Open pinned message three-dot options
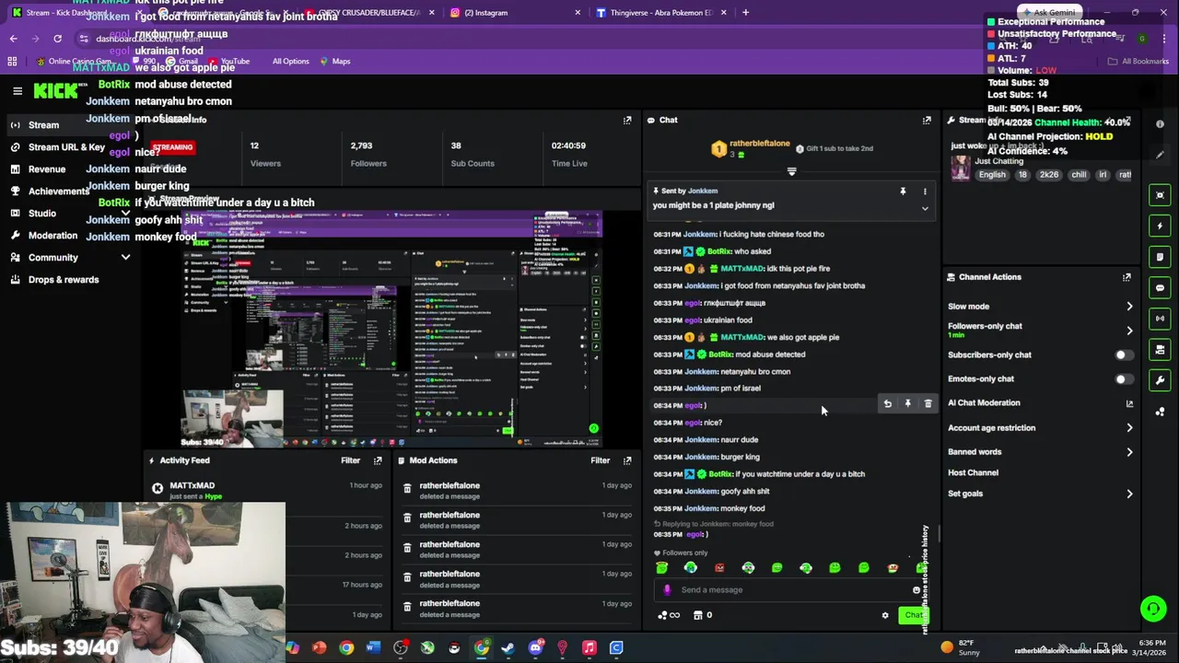 (925, 192)
